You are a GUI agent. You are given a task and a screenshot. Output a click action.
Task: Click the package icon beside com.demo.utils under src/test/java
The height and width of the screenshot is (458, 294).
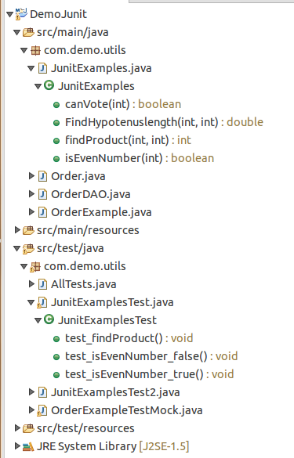point(35,267)
